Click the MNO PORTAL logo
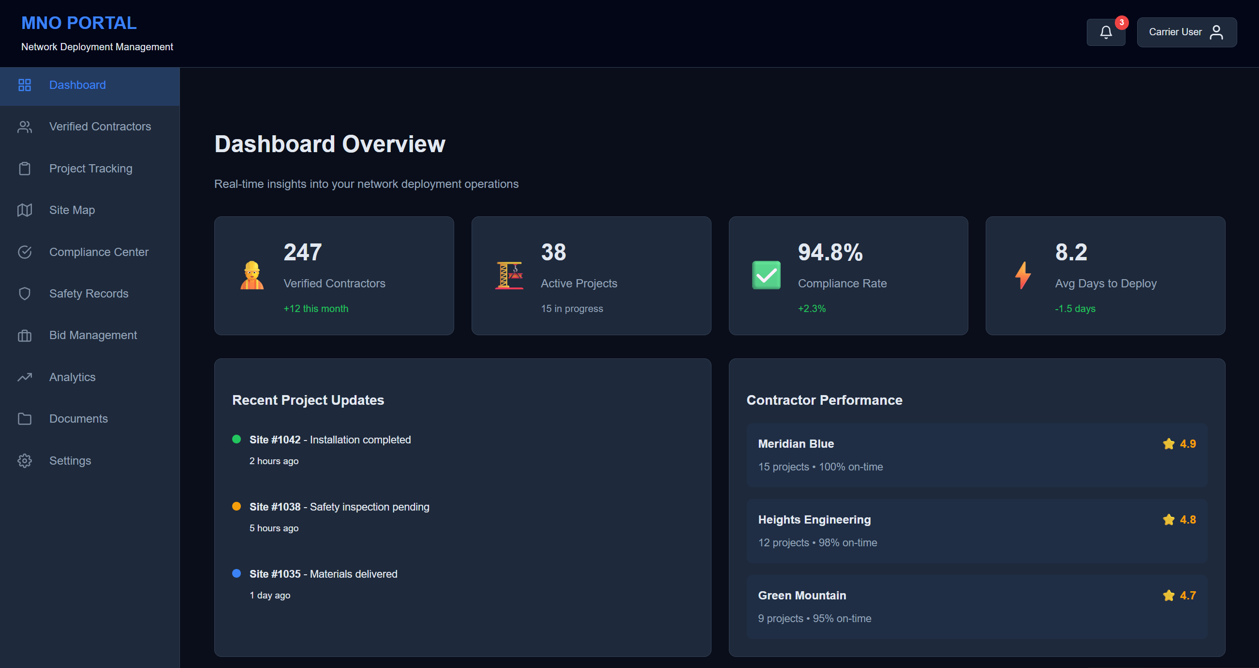The height and width of the screenshot is (668, 1259). point(79,22)
